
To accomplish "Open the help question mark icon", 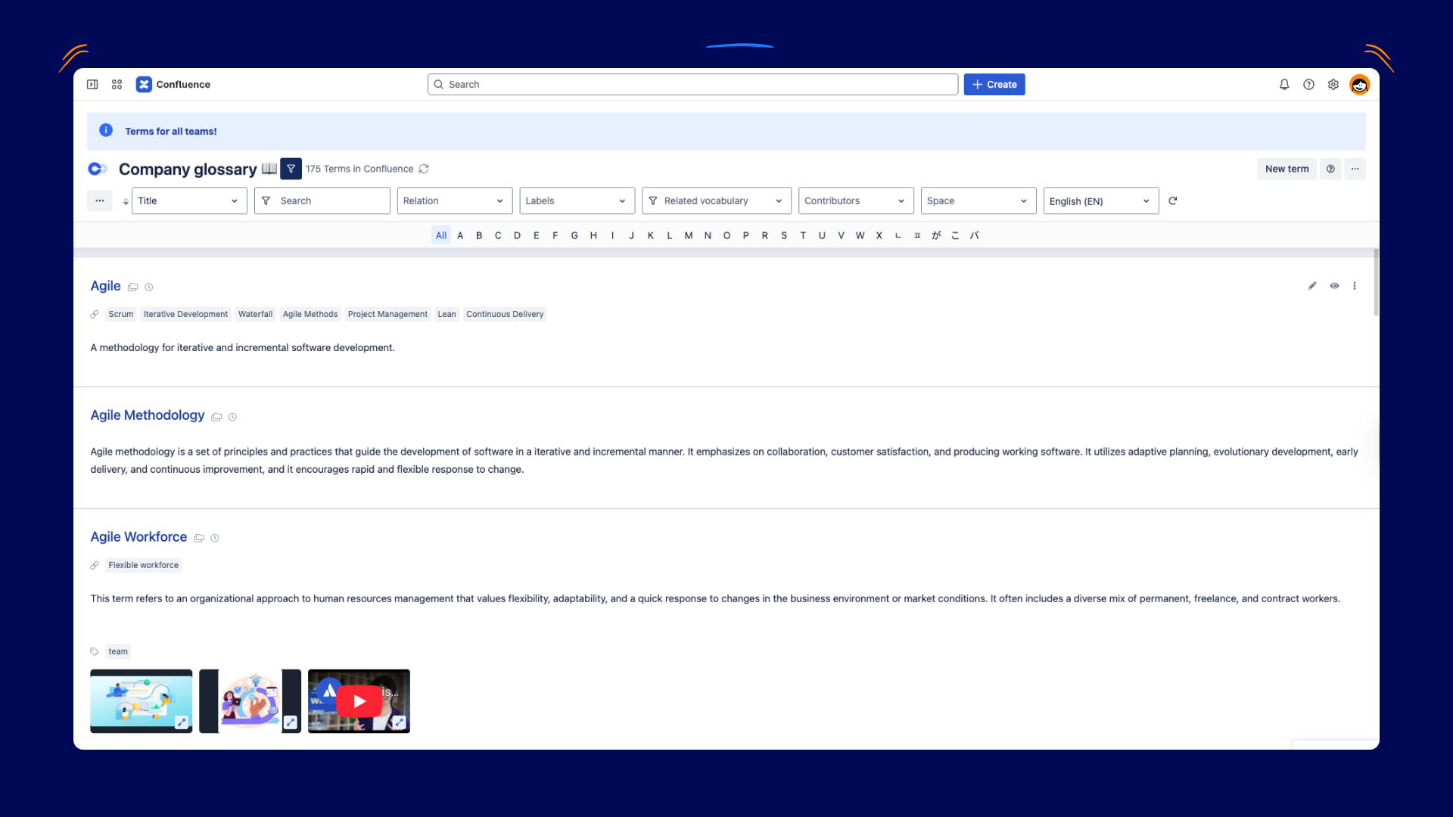I will click(x=1308, y=85).
